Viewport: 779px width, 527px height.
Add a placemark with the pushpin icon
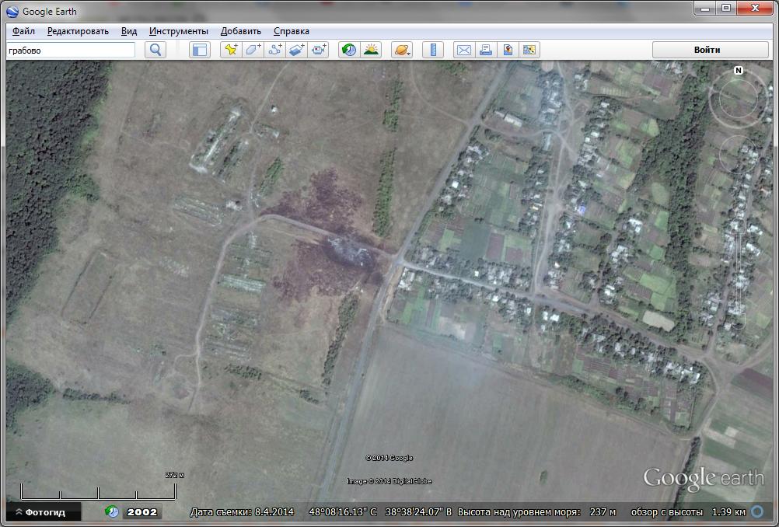(231, 50)
